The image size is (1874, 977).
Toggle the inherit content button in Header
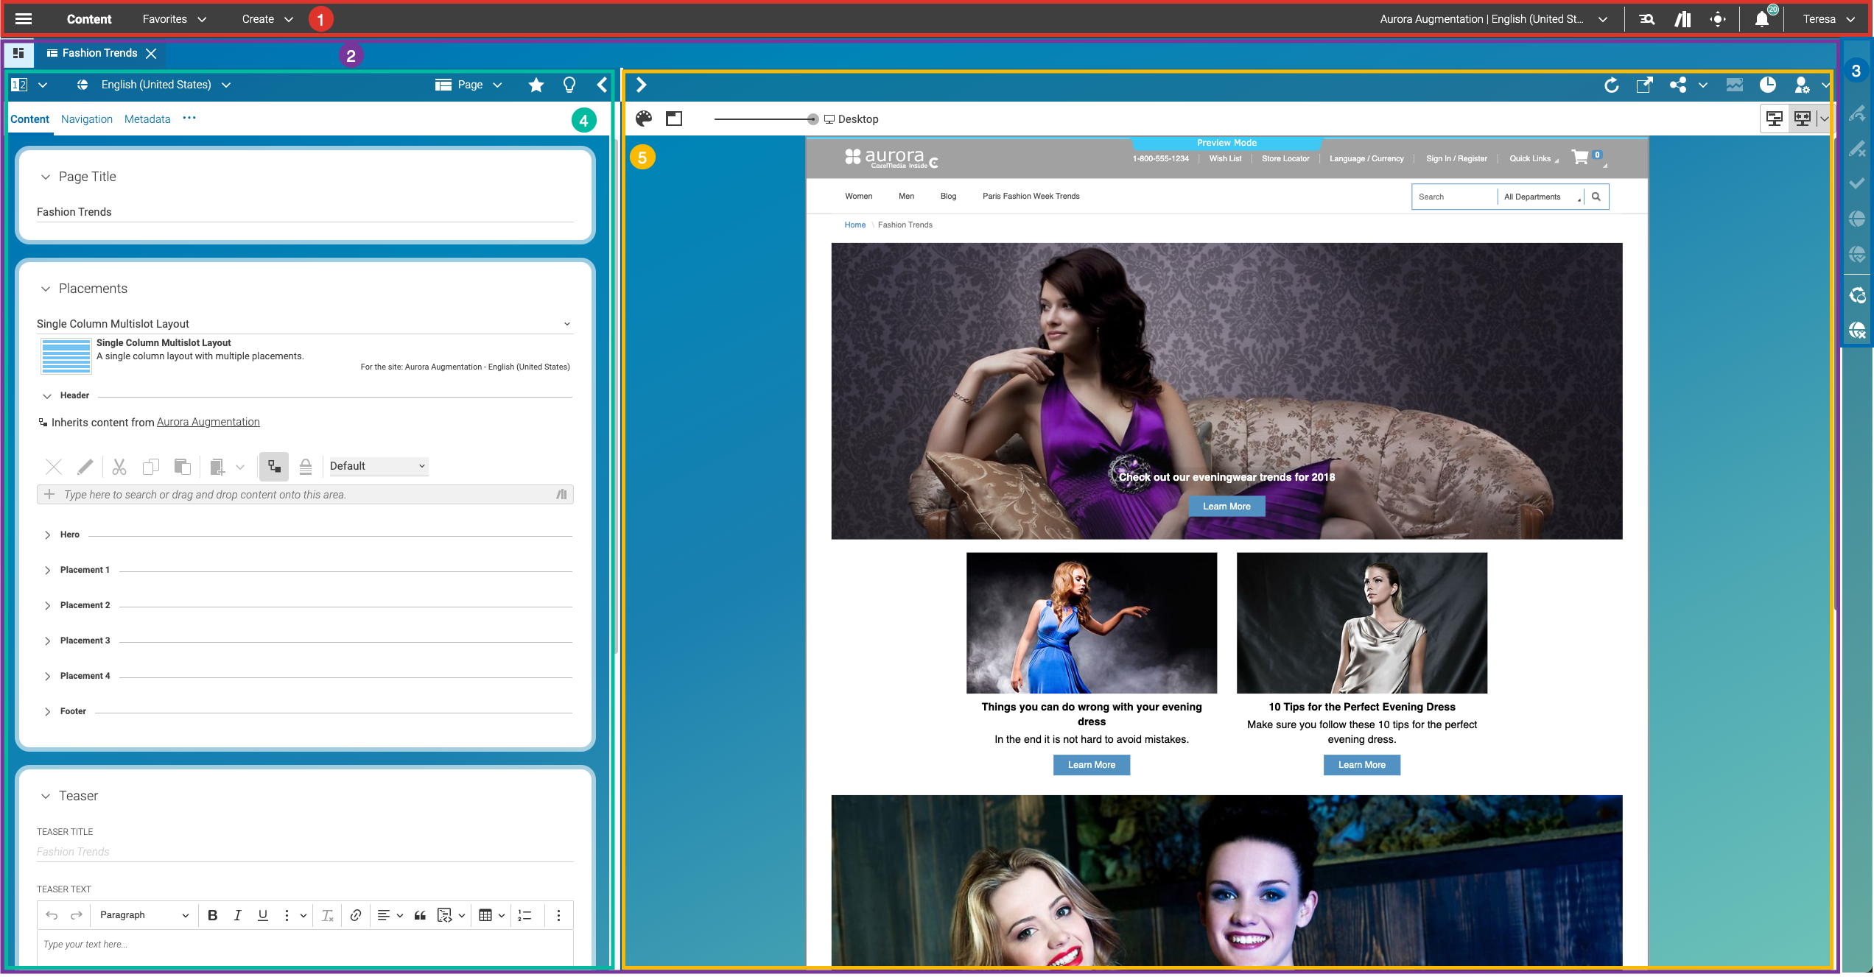(x=274, y=466)
